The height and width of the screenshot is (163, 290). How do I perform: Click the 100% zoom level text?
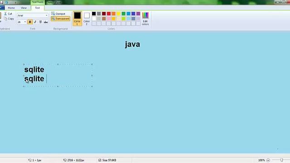[x=261, y=160]
